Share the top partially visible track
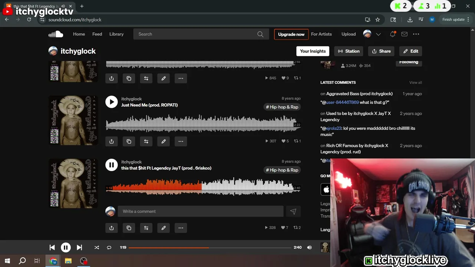 [x=111, y=78]
